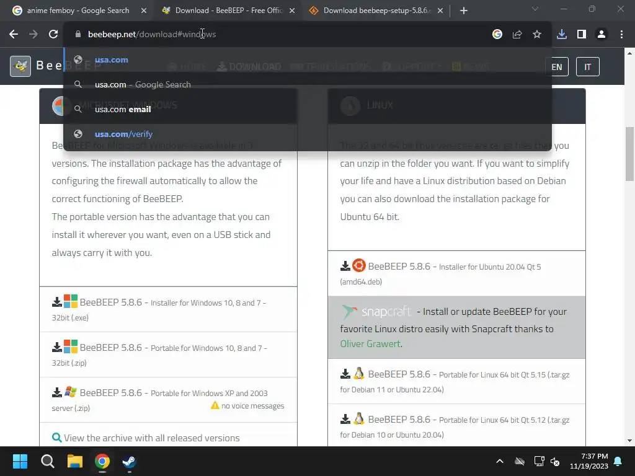Viewport: 635px width, 476px height.
Task: Click the magnifier icon beside archive link
Action: (56, 438)
